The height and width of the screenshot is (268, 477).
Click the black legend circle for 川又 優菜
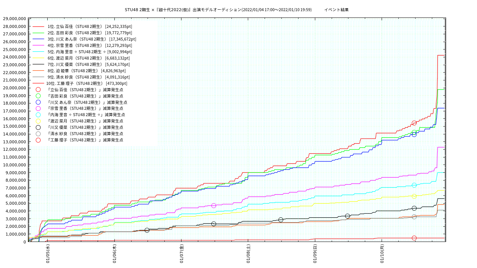click(38, 128)
